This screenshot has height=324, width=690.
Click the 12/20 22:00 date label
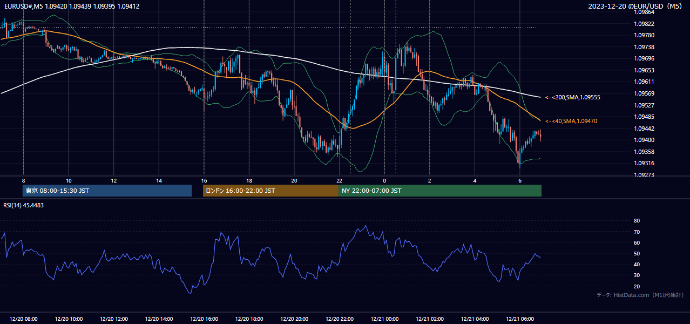339,319
